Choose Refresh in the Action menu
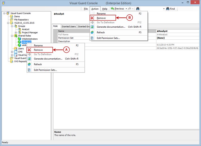This screenshot has height=146, width=201. click(119, 32)
